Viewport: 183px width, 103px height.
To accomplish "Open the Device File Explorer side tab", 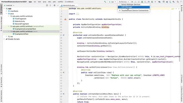I will pyautogui.click(x=182, y=94).
